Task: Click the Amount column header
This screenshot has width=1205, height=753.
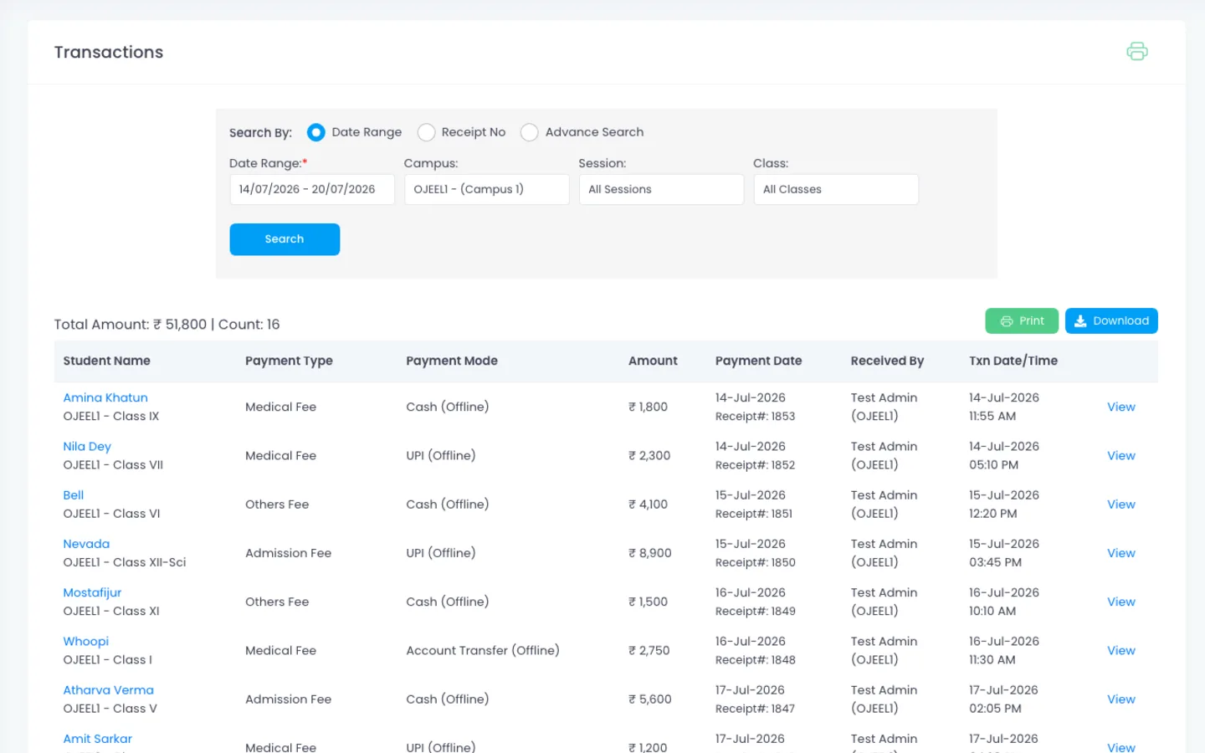Action: coord(653,361)
